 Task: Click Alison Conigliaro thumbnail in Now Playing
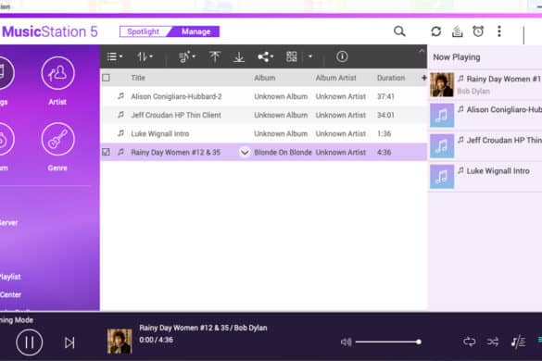point(442,116)
